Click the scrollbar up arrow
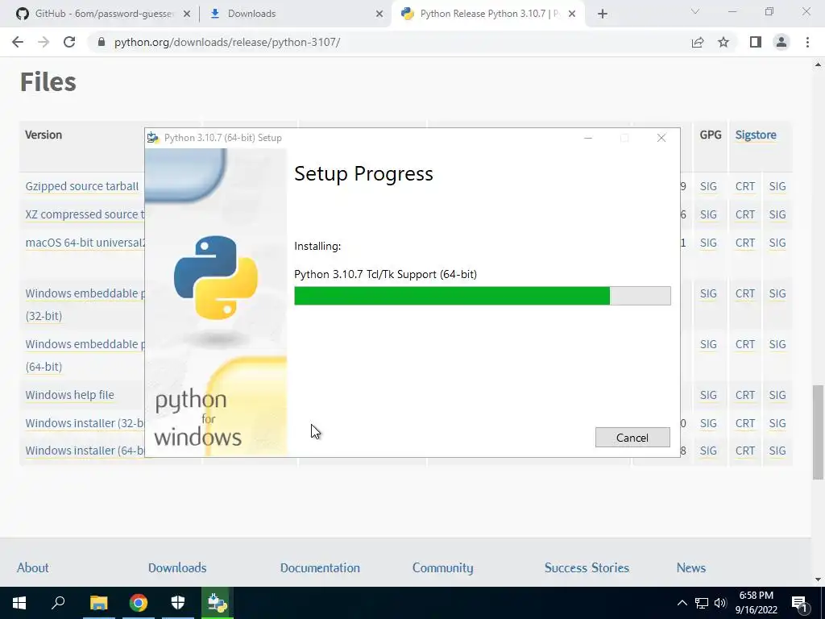Image resolution: width=825 pixels, height=619 pixels. 819,64
